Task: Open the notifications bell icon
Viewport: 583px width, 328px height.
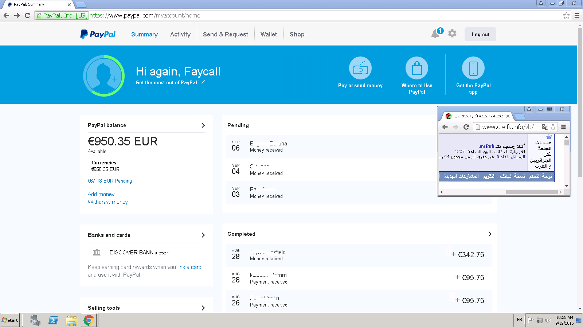Action: (x=435, y=34)
